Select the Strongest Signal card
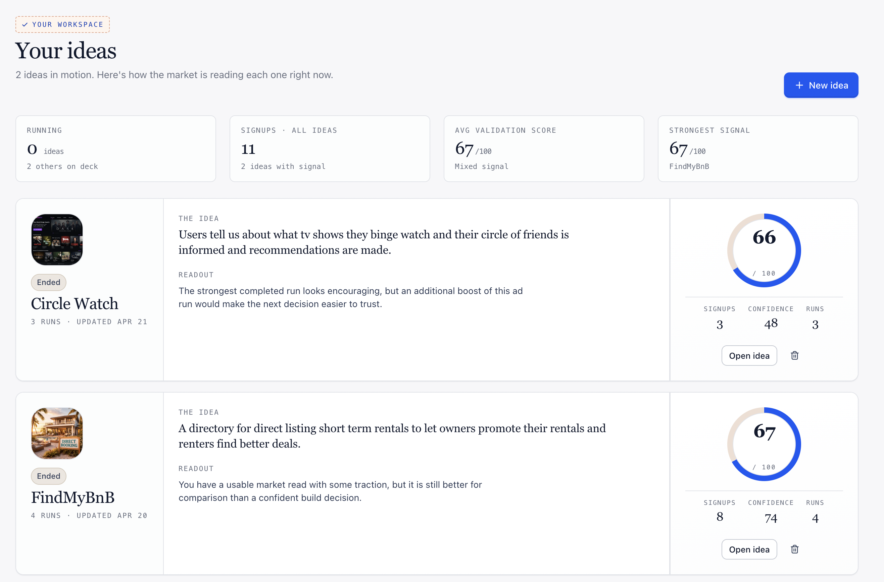The width and height of the screenshot is (884, 582). 758,149
